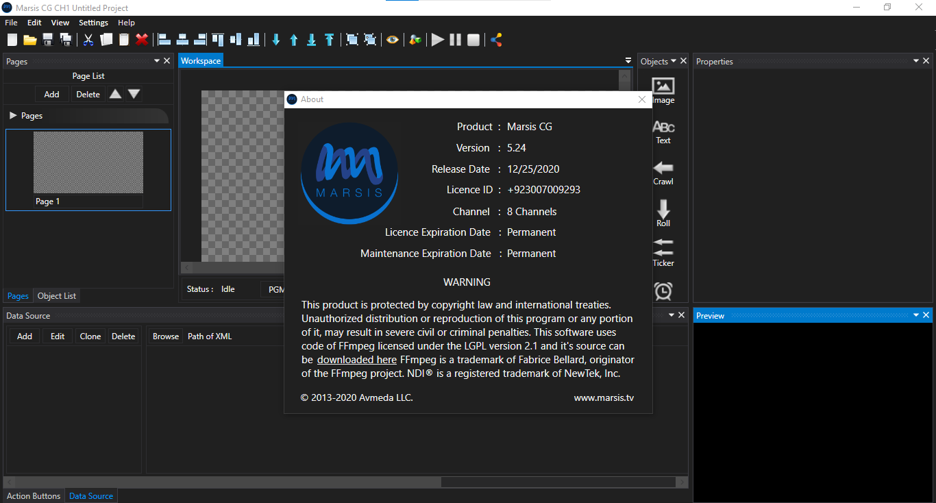The height and width of the screenshot is (503, 936).
Task: Bring object to front icon
Action: (x=330, y=40)
